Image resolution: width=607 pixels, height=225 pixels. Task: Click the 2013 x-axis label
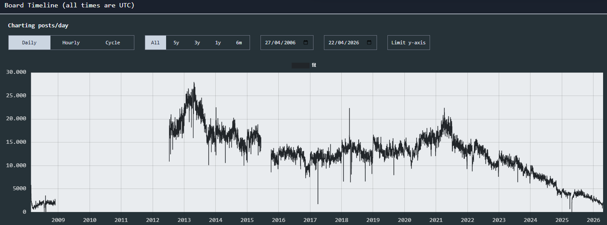point(184,220)
